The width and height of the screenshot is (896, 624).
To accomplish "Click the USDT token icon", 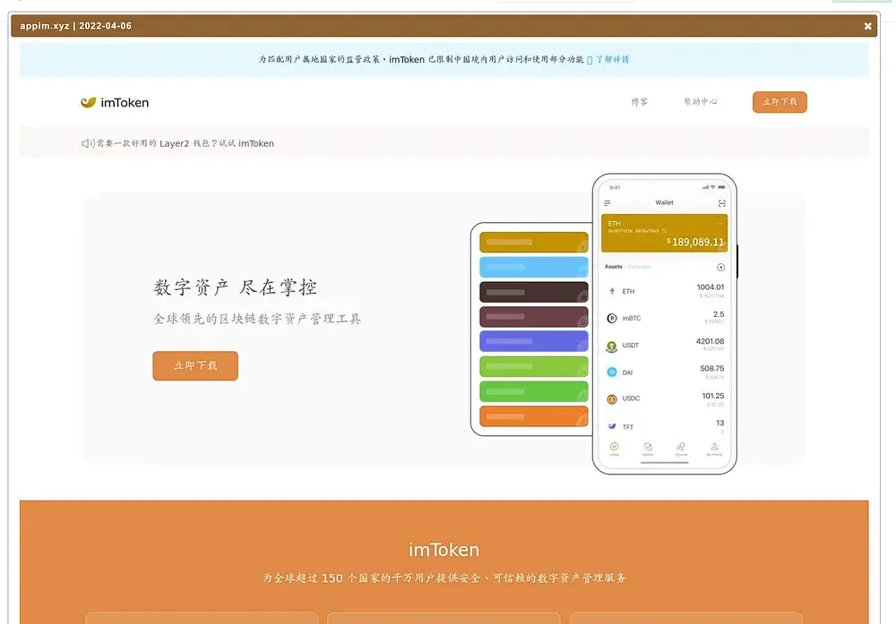I will point(611,344).
